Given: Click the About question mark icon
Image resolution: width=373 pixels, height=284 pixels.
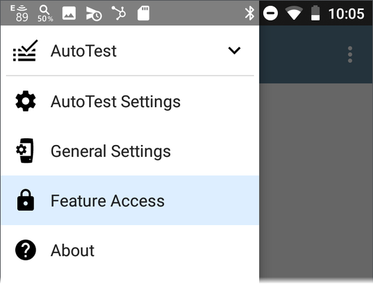Looking at the screenshot, I should [x=25, y=250].
